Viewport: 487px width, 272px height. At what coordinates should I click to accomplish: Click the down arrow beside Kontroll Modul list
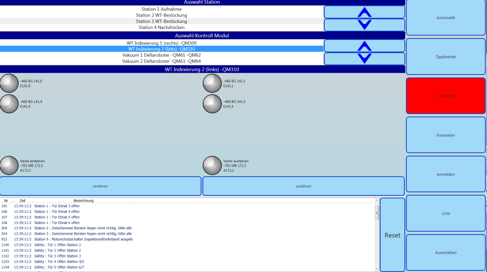click(364, 58)
